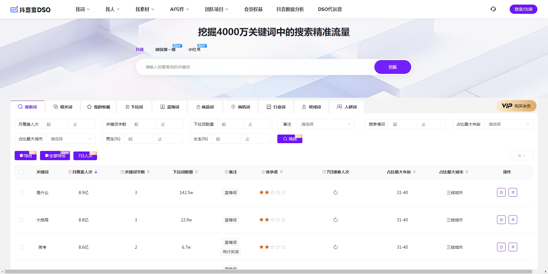
Task: Click help icon beside 7日搜索人次 header
Action: point(324,172)
